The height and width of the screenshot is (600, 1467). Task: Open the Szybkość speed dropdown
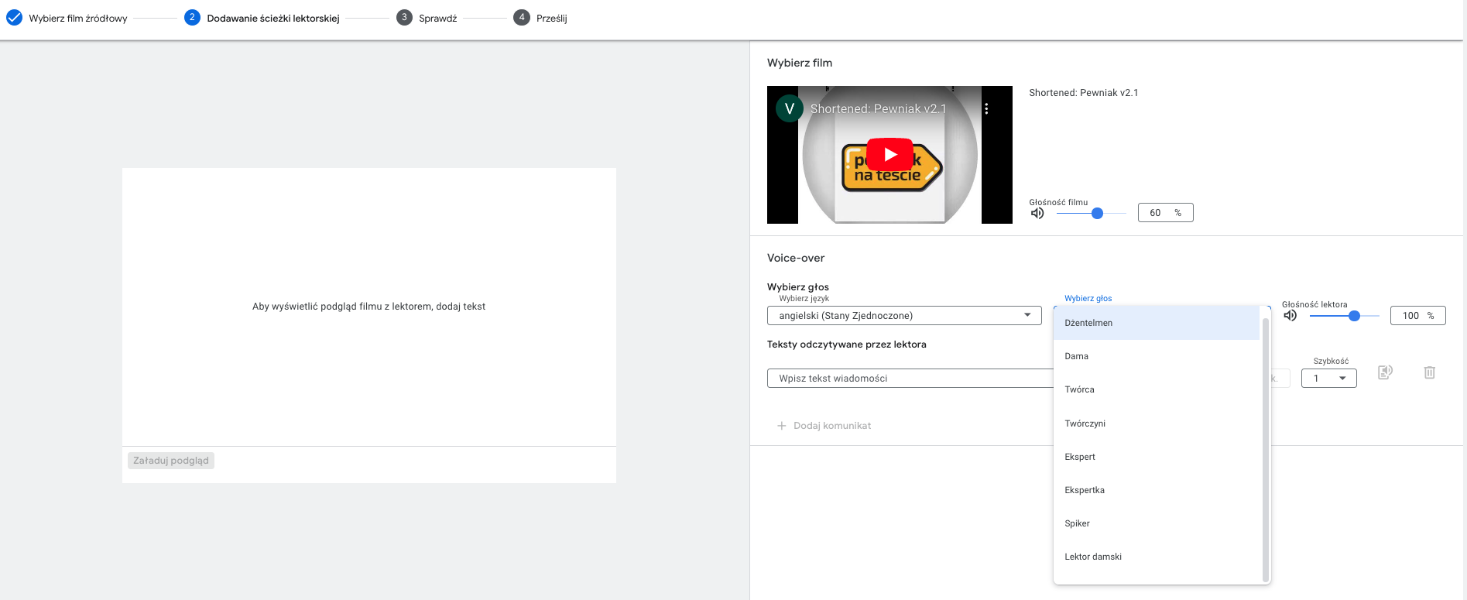click(x=1328, y=379)
